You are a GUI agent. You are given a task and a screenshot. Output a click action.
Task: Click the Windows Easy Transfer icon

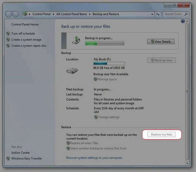coord(8,159)
